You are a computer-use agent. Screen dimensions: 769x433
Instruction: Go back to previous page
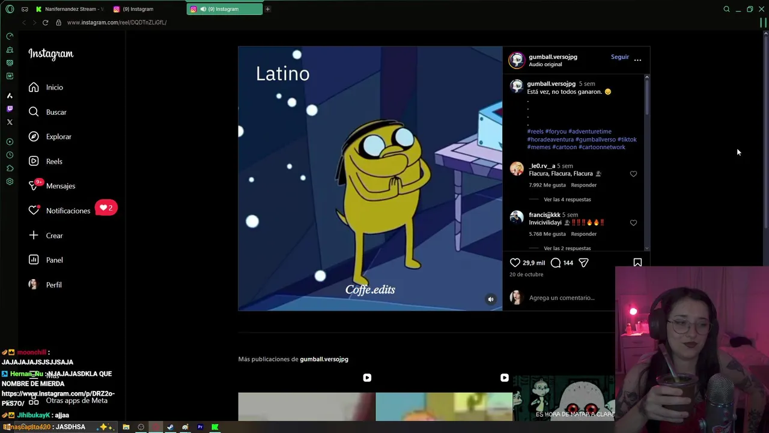[24, 22]
